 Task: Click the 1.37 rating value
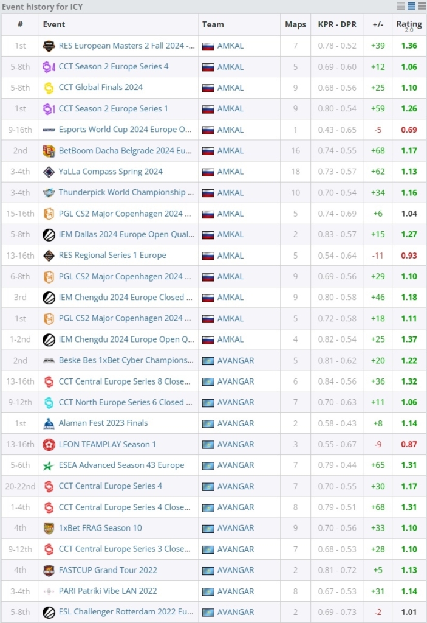coord(409,339)
